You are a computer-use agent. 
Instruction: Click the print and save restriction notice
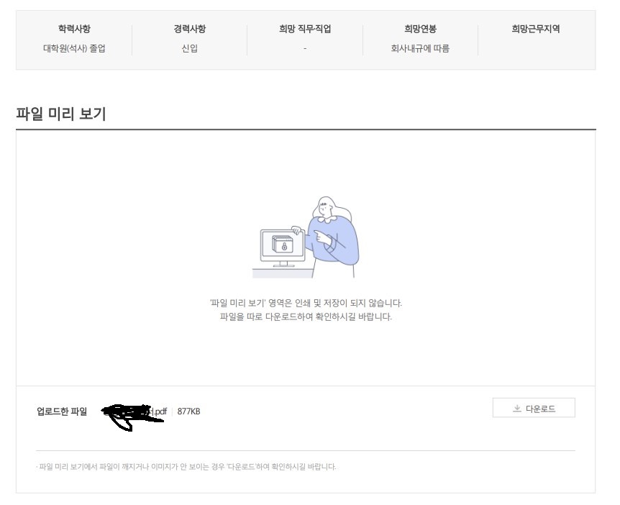pyautogui.click(x=306, y=304)
